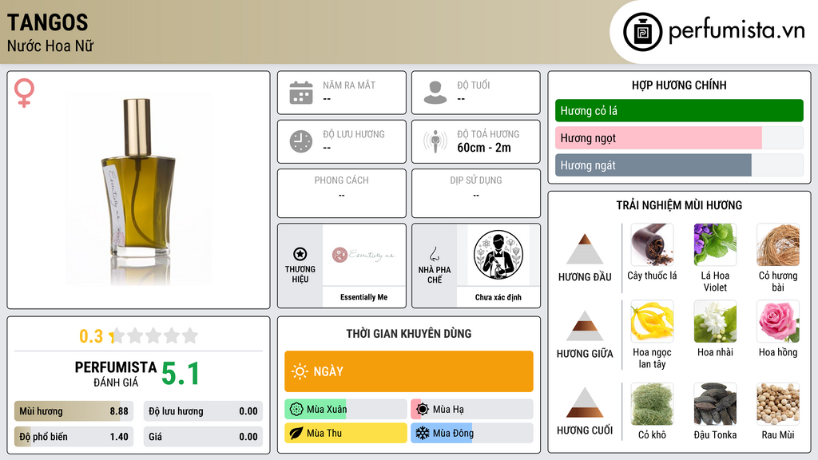Click the Hợp Hương Chính heading
The image size is (818, 460).
(679, 85)
